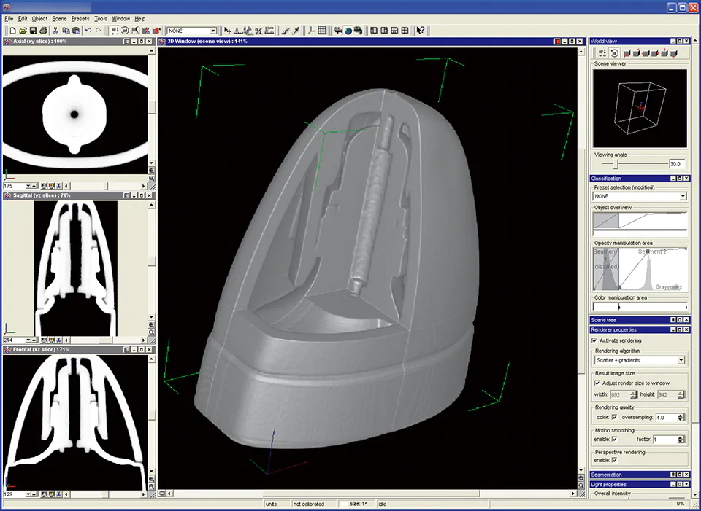Click the Open folder toolbar icon

point(23,31)
